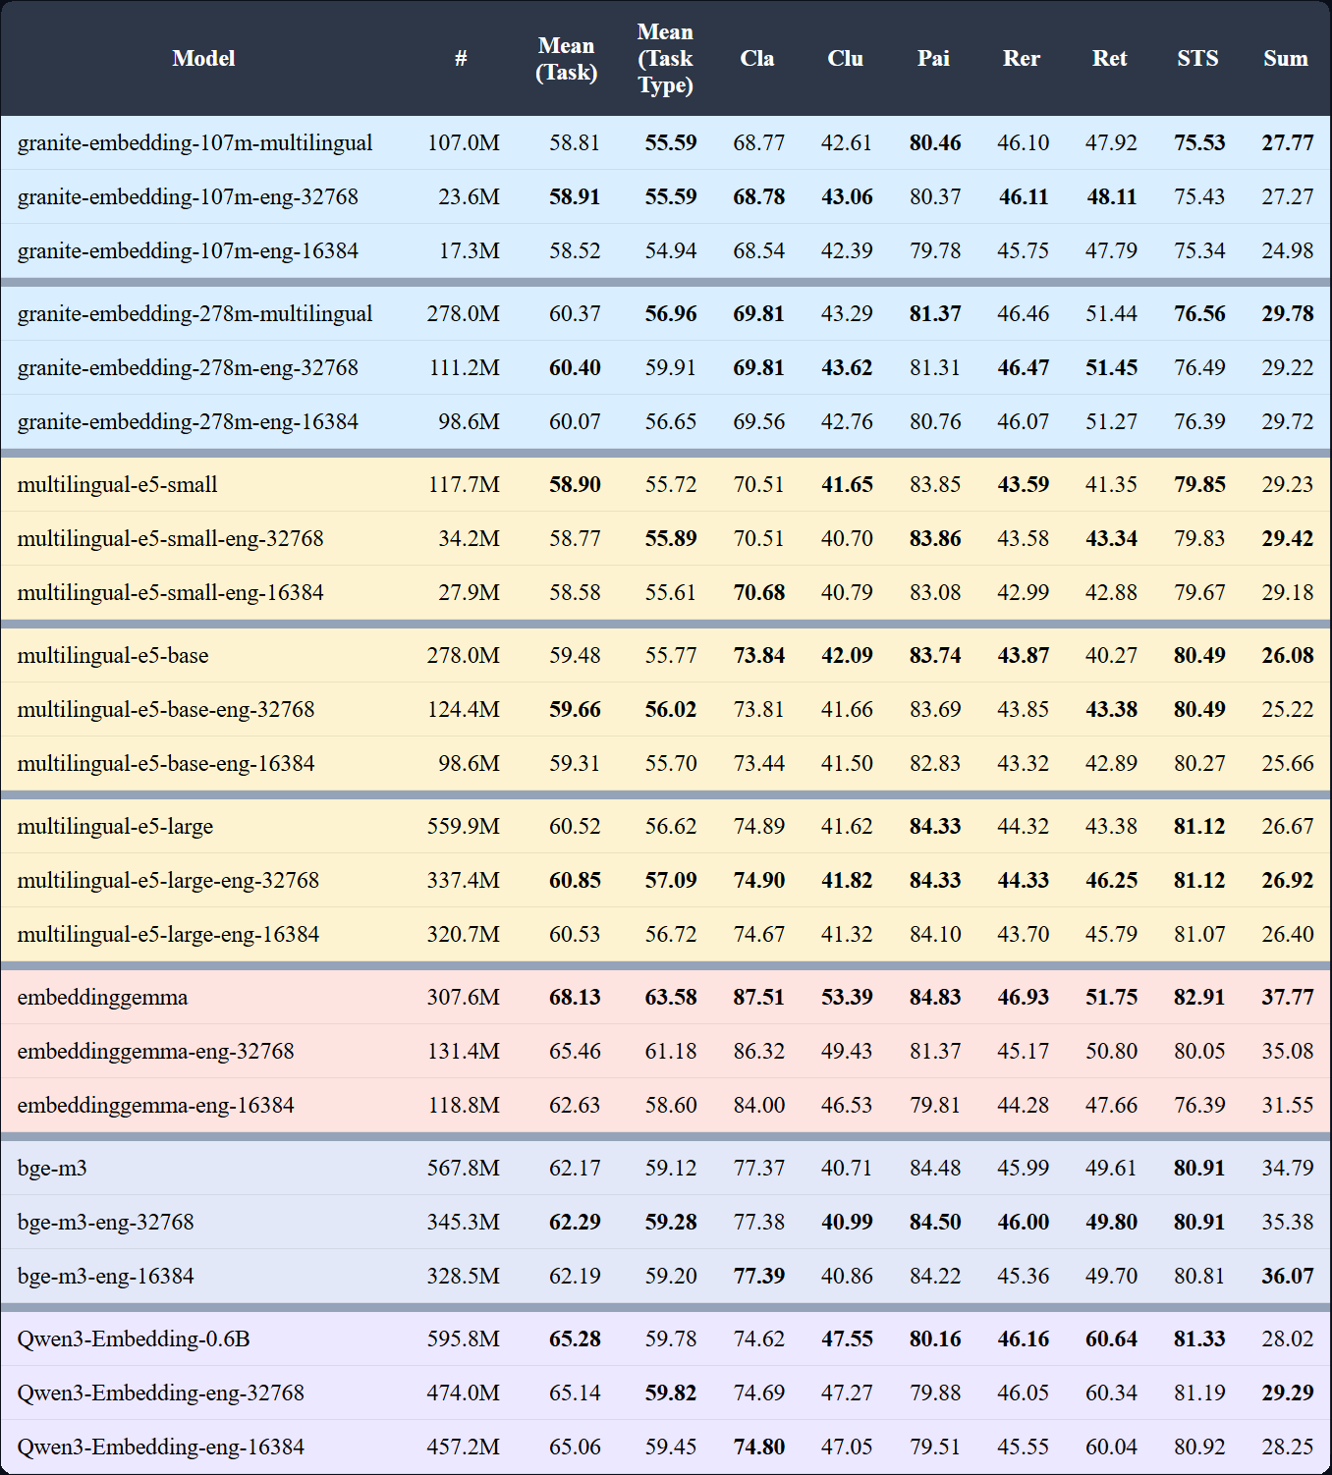Select multilingual-e5-large model name
This screenshot has width=1332, height=1475.
click(116, 827)
